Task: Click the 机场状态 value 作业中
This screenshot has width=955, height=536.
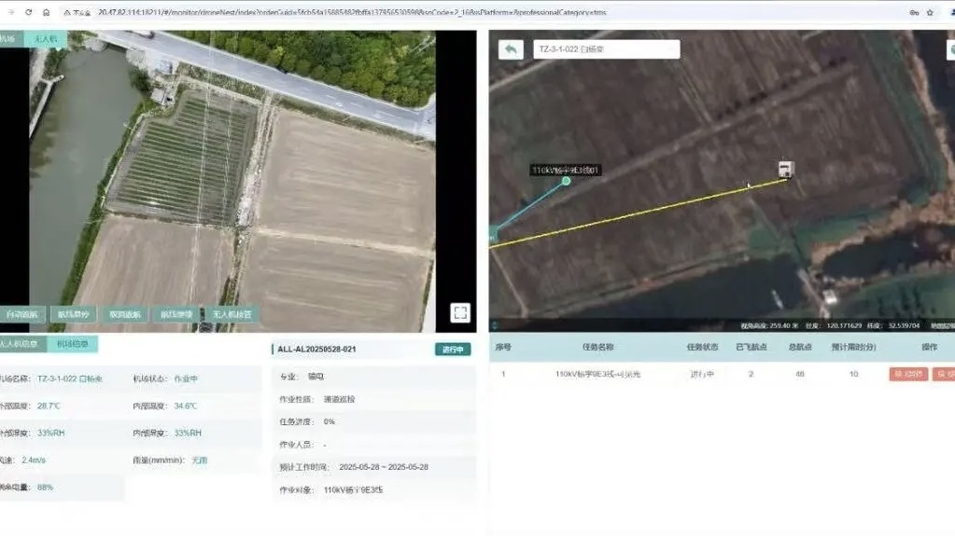Action: 186,378
